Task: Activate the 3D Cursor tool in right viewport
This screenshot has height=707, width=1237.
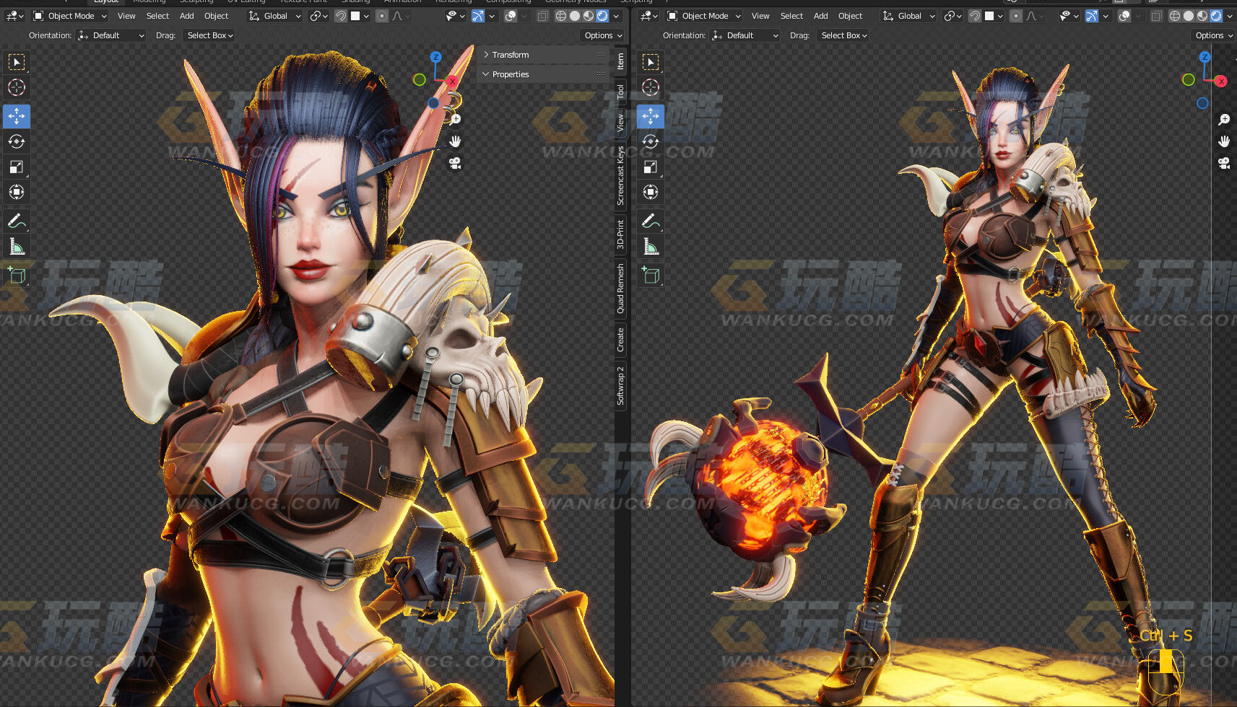Action: [x=651, y=87]
